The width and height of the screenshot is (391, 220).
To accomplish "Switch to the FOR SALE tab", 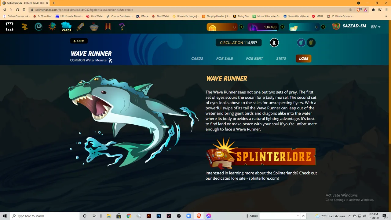I will pos(225,58).
